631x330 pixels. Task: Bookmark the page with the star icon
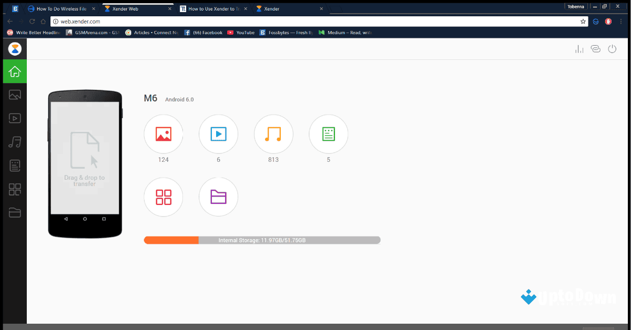pos(583,22)
